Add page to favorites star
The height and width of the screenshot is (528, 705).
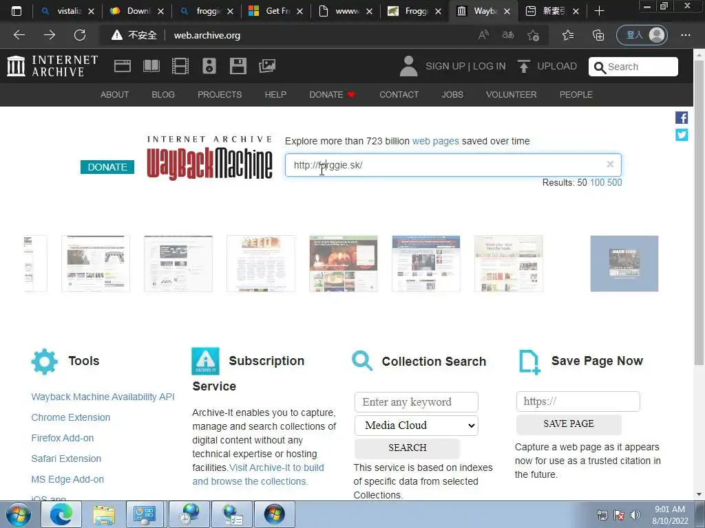tap(534, 35)
